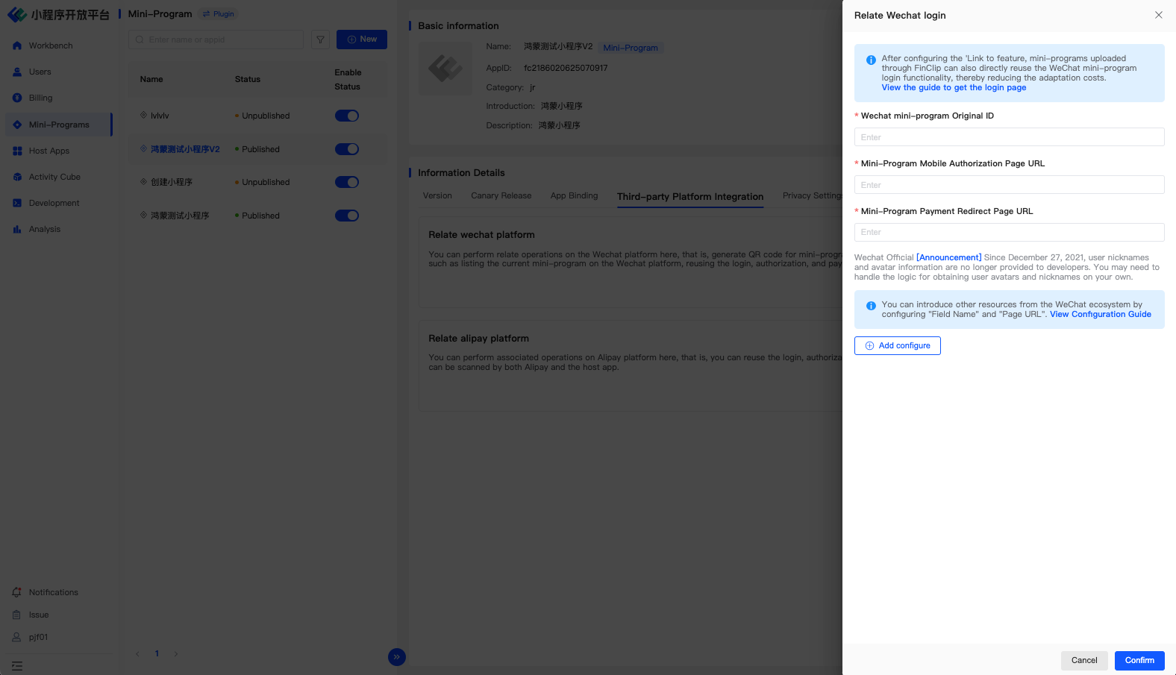This screenshot has height=675, width=1176.
Task: Click the filter funnel icon
Action: 320,40
